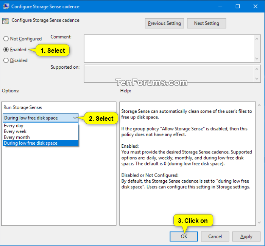Choose Every week from the list
This screenshot has width=265, height=246.
(x=41, y=131)
